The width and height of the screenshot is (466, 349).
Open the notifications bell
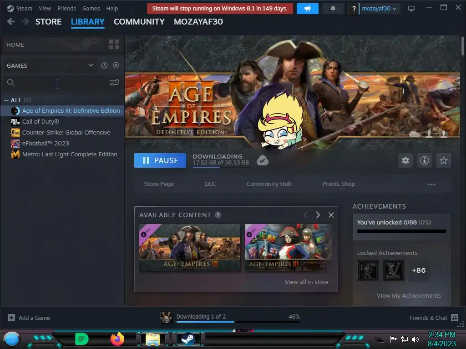pos(333,9)
